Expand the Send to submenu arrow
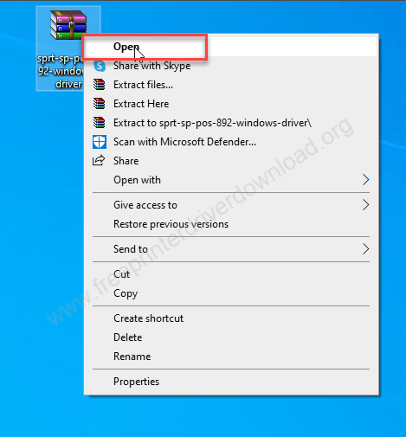Viewport: 406px width, 437px height. click(365, 249)
